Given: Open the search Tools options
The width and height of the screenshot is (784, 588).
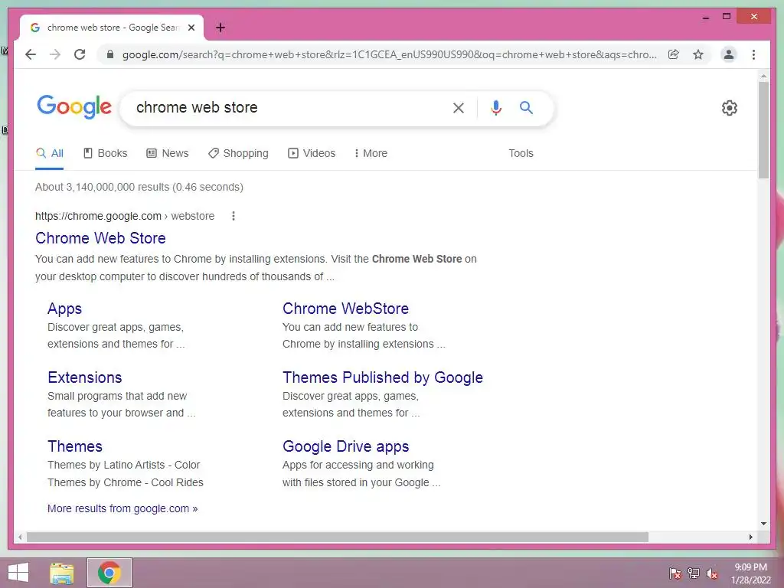Looking at the screenshot, I should coord(521,153).
